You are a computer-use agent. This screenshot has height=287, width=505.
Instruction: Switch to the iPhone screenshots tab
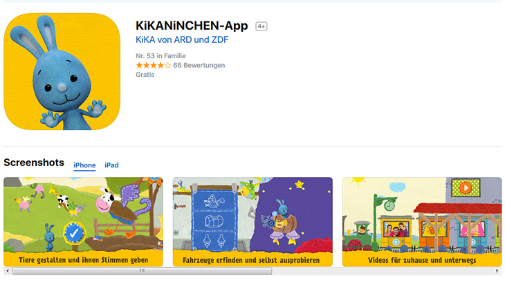pyautogui.click(x=84, y=165)
